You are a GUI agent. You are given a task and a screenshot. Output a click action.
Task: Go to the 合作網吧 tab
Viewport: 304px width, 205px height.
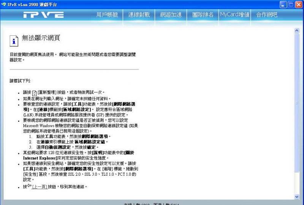tap(267, 15)
